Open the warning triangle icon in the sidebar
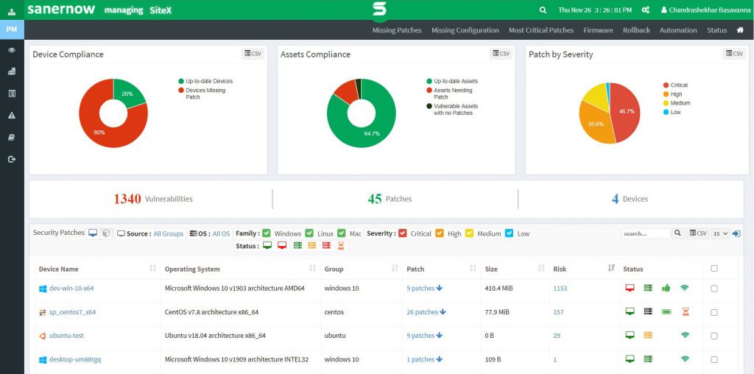754x374 pixels. click(12, 116)
